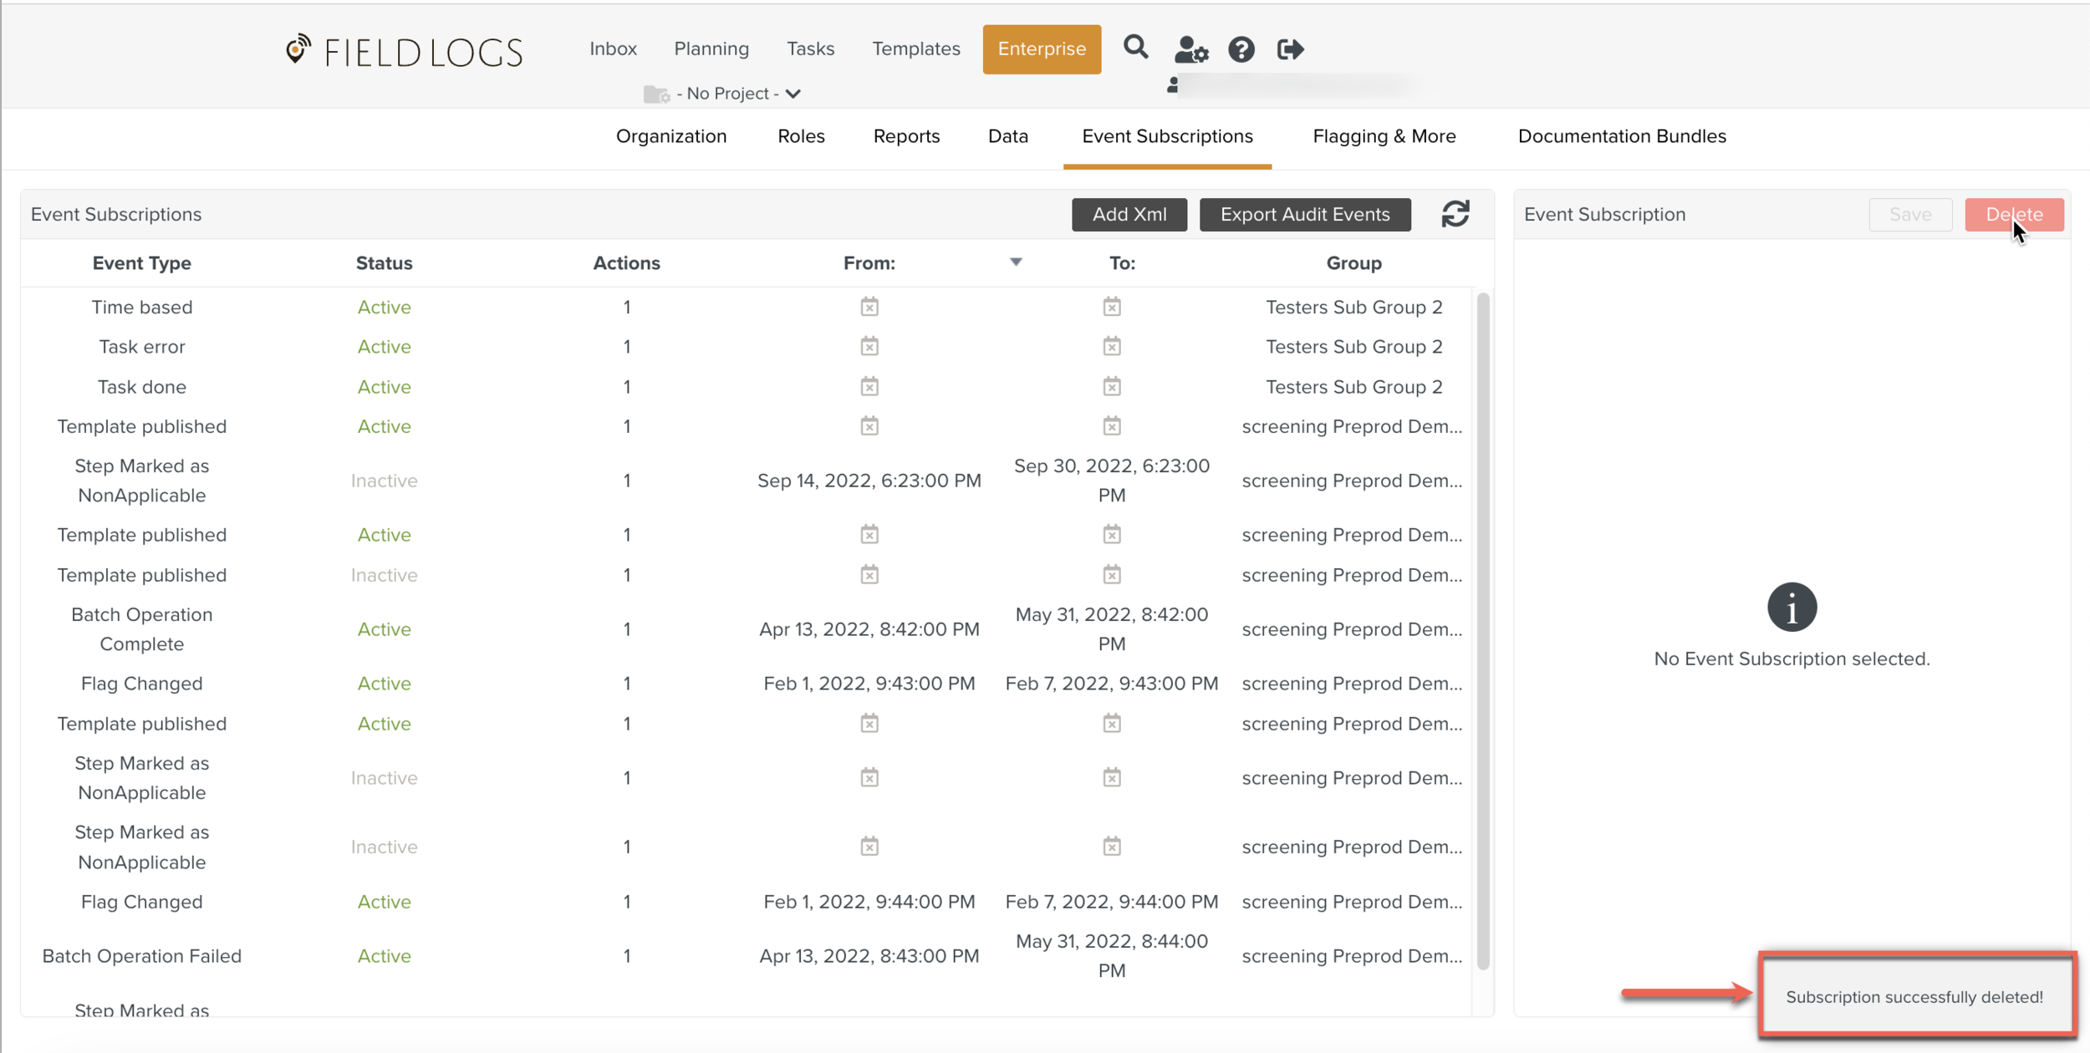Open the Templates menu item
The image size is (2090, 1053).
click(x=915, y=48)
